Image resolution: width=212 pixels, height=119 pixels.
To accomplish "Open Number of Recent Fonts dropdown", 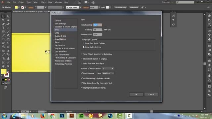I will pos(108,68).
